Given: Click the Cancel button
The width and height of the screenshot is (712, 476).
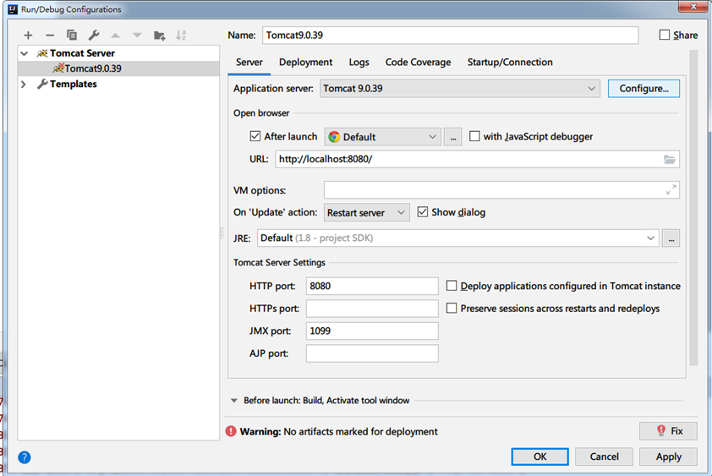Looking at the screenshot, I should pyautogui.click(x=604, y=457).
